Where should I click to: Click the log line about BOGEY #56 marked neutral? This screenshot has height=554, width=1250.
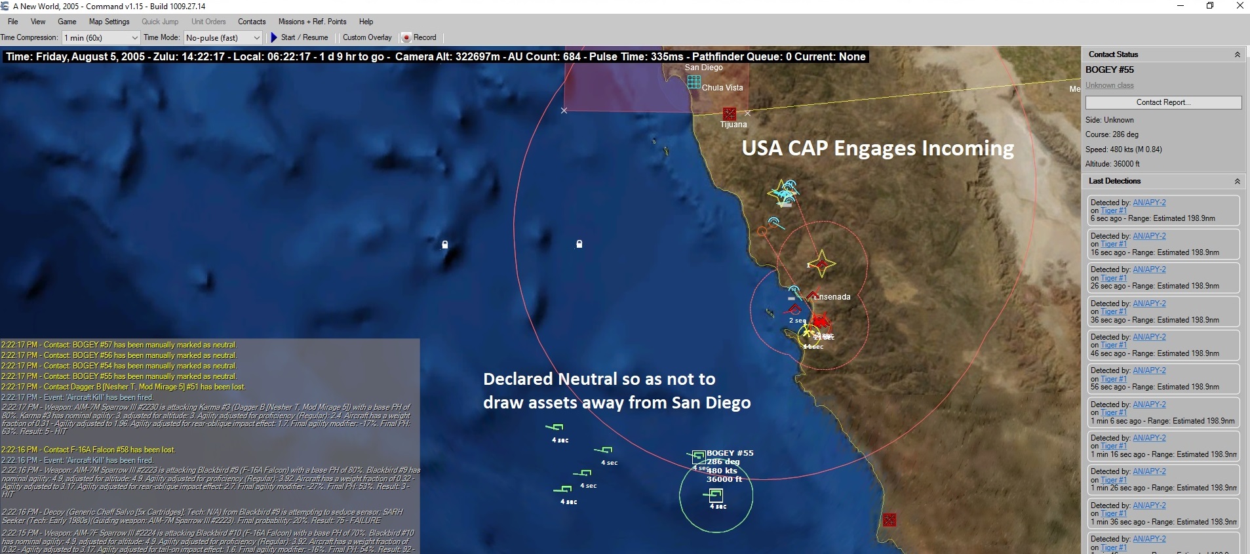click(x=119, y=355)
